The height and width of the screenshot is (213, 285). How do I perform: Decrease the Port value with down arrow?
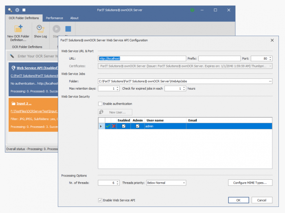tap(270, 60)
